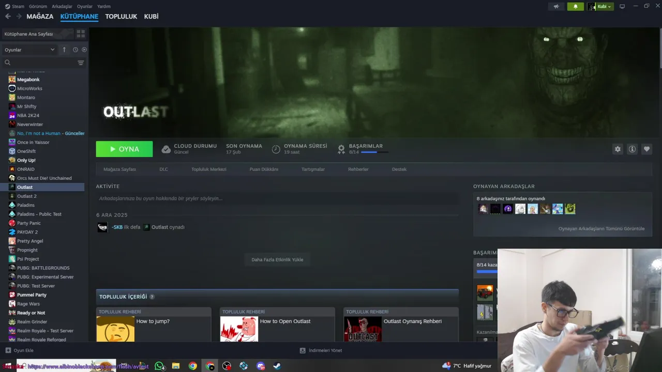Open the Oyunlar menu in menu bar
This screenshot has height=372, width=662.
pyautogui.click(x=85, y=6)
